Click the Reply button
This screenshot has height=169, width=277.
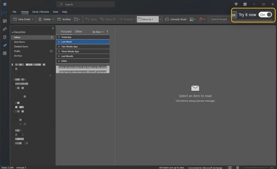pos(91,19)
